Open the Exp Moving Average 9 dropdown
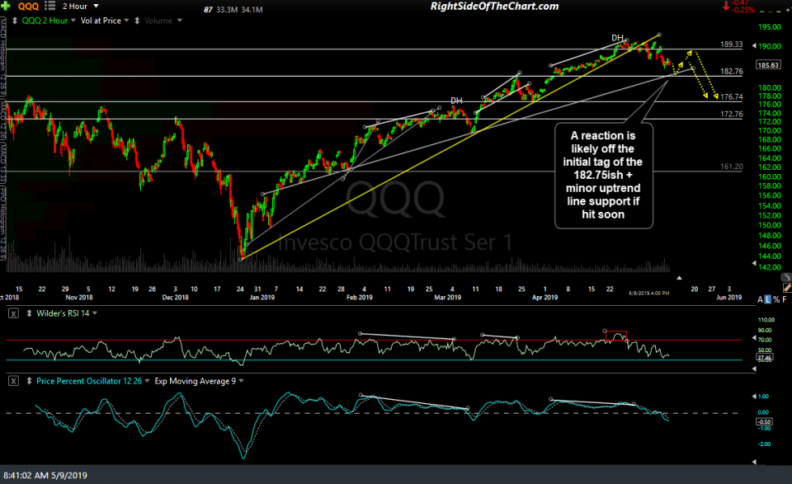Image resolution: width=792 pixels, height=484 pixels. (x=241, y=381)
